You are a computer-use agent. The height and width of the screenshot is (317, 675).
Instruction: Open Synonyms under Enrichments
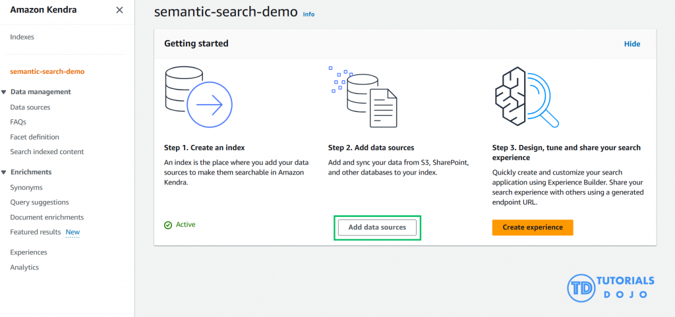(x=26, y=187)
